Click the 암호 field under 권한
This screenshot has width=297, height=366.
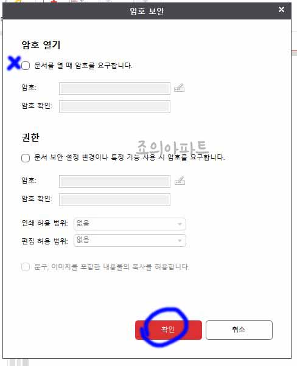[114, 181]
